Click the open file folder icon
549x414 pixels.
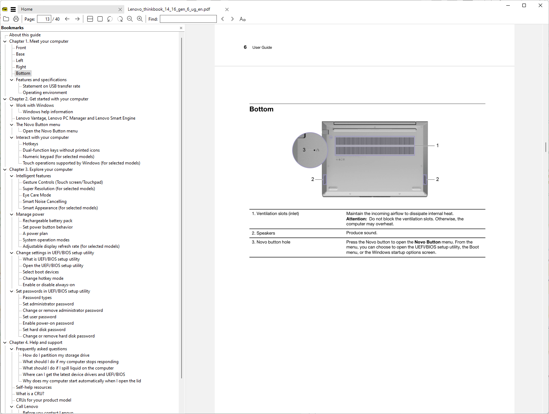point(6,19)
